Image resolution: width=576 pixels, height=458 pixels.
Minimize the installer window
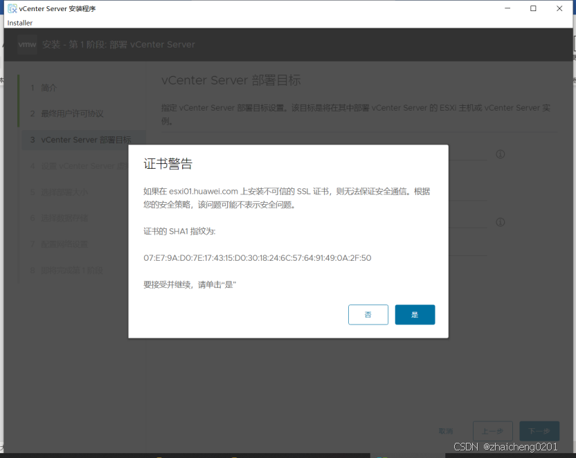[x=507, y=8]
